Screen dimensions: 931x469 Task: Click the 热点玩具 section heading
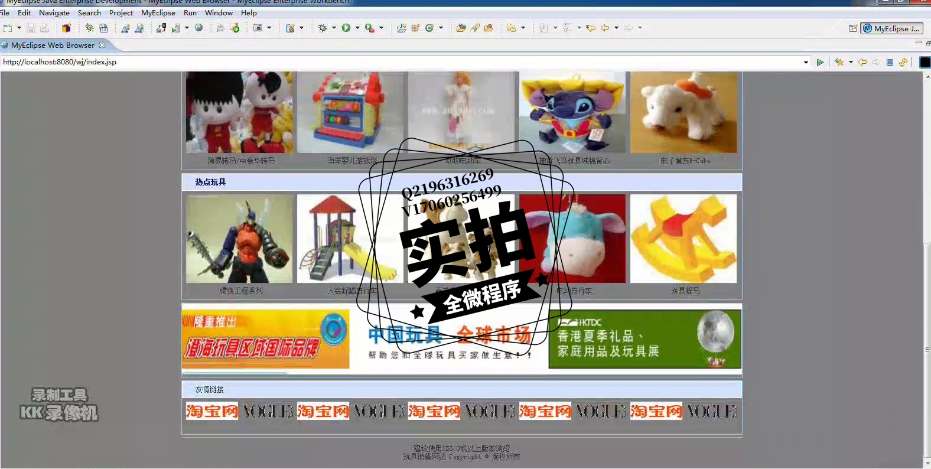coord(210,182)
